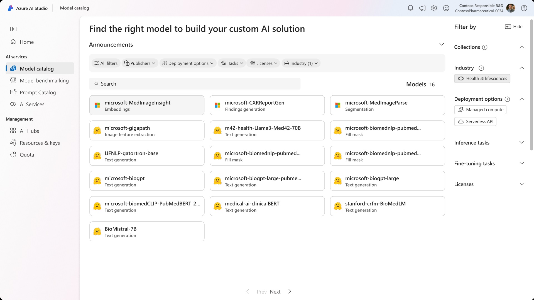The width and height of the screenshot is (534, 300).
Task: Open the settings gear icon
Action: [434, 8]
